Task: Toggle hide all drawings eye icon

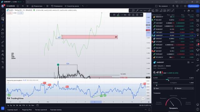Action: point(3,62)
